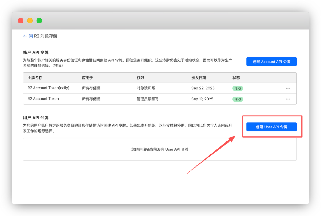
Task: Click the green zoom traffic light button
Action: coord(39,21)
